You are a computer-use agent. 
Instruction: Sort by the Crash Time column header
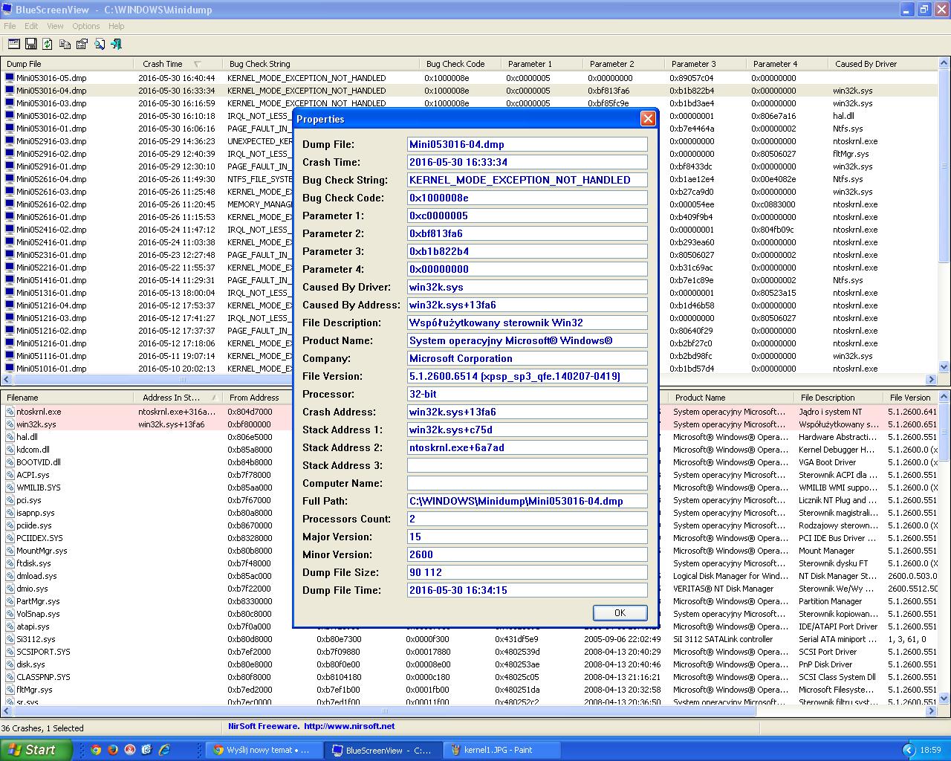coord(163,64)
